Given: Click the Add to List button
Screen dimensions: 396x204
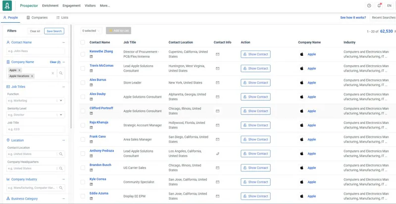Looking at the screenshot, I should (x=118, y=31).
